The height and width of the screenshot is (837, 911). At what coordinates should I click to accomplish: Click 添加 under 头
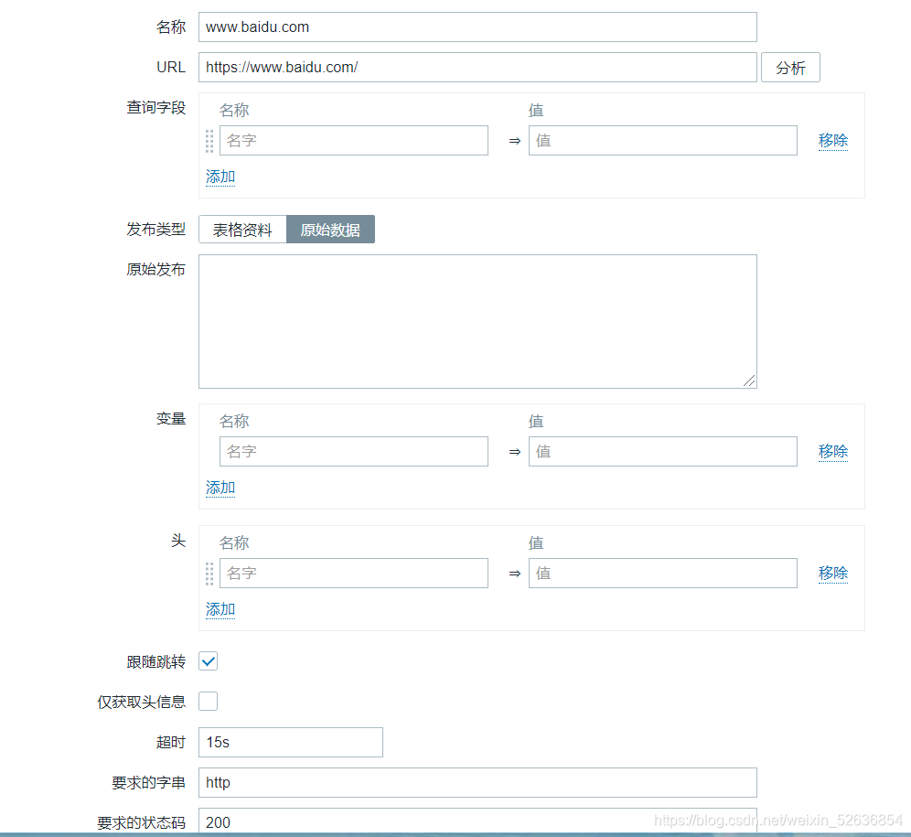[220, 609]
